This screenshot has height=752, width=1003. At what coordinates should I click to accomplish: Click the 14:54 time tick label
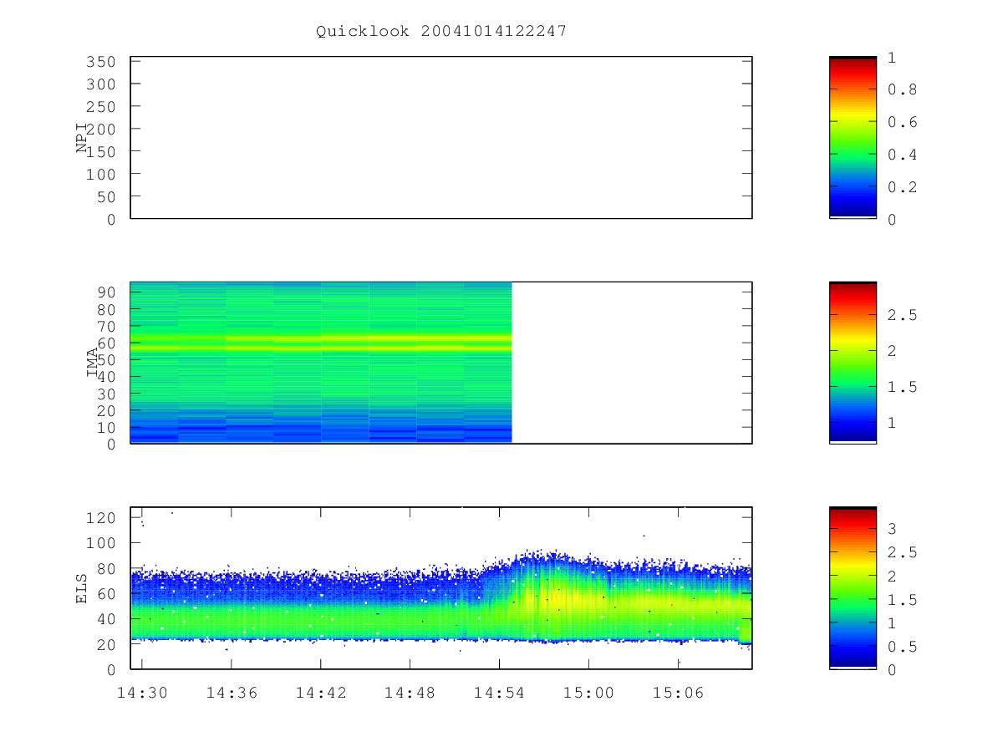[498, 693]
